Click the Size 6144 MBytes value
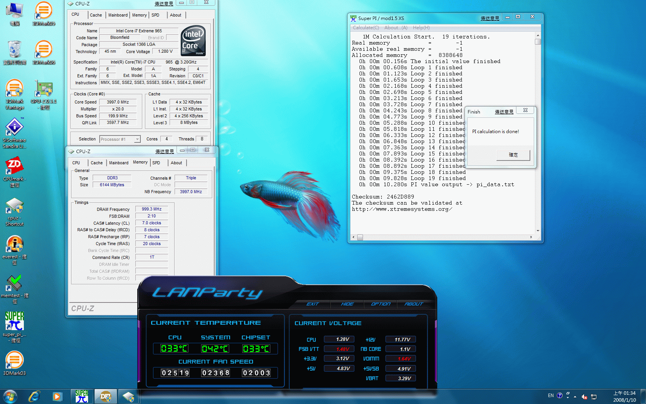The image size is (646, 404). coord(112,185)
